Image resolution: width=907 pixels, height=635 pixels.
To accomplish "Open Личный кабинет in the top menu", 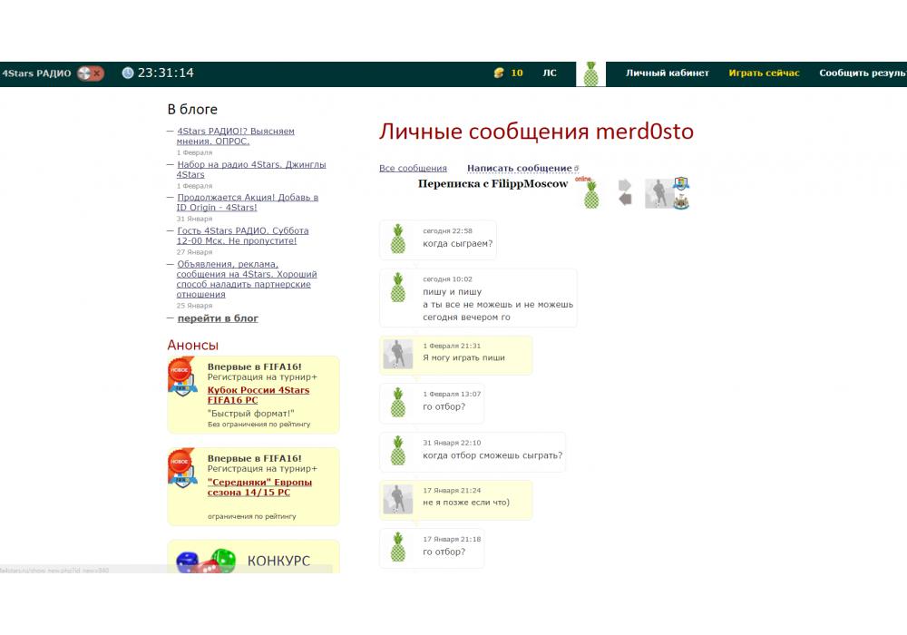I will pos(667,73).
